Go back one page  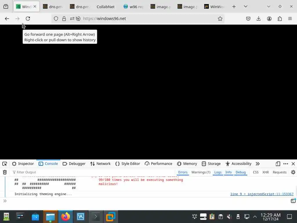7,19
